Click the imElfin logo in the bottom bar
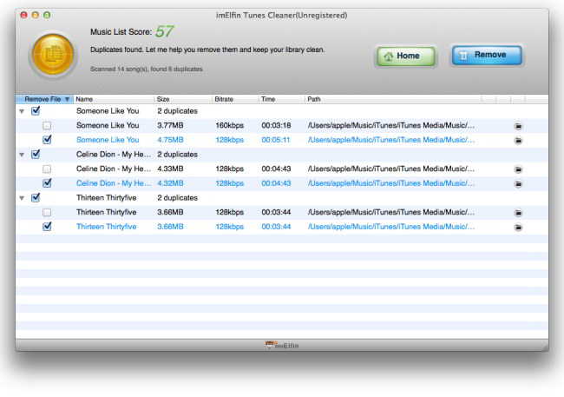564x397 pixels. [282, 345]
